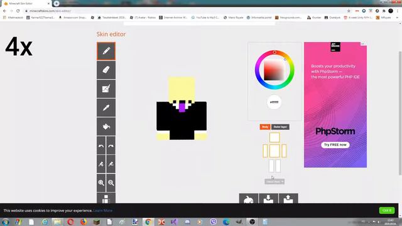Screen dimensions: 402x226
Task: Click the page vertical scrollbar
Action: [400, 113]
